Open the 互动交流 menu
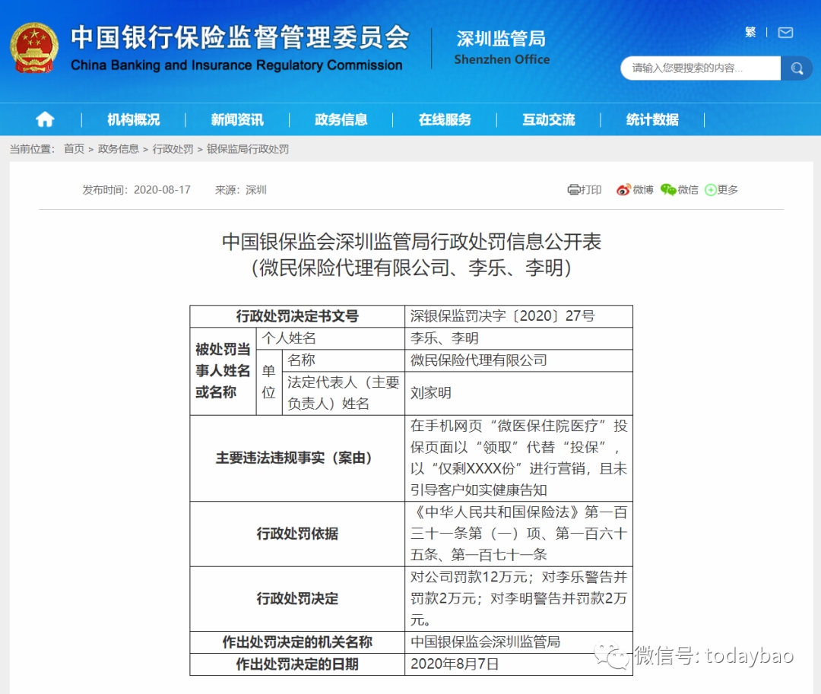Image resolution: width=821 pixels, height=694 pixels. [x=548, y=120]
